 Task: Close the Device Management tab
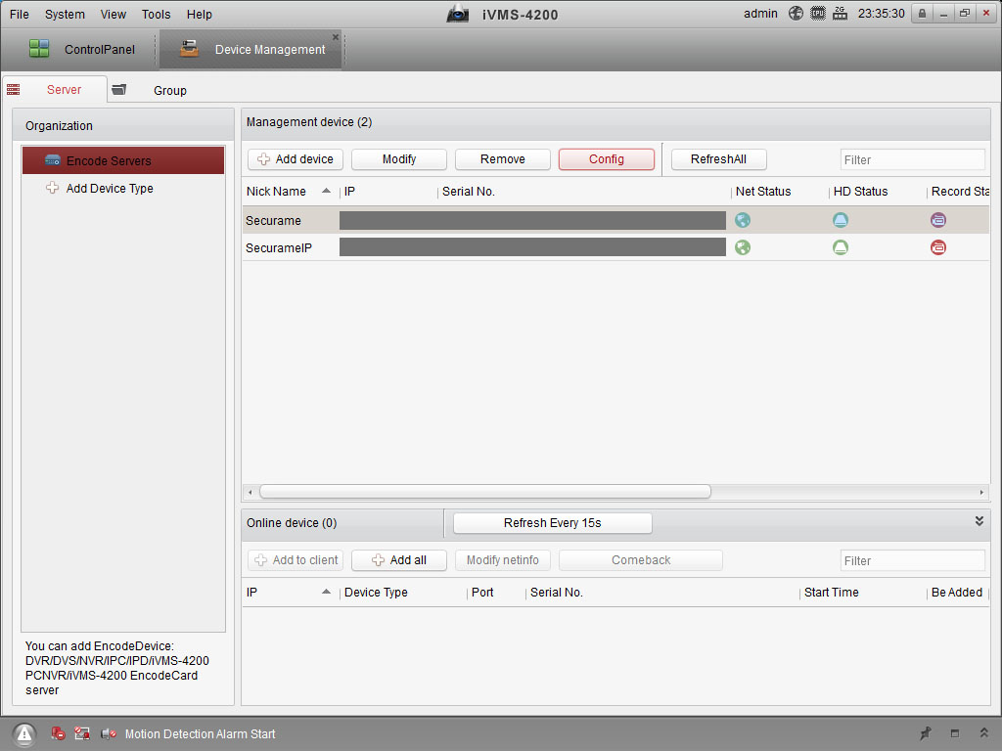click(336, 37)
